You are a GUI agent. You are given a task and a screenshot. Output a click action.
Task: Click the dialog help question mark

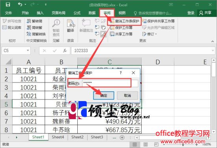[121, 73]
